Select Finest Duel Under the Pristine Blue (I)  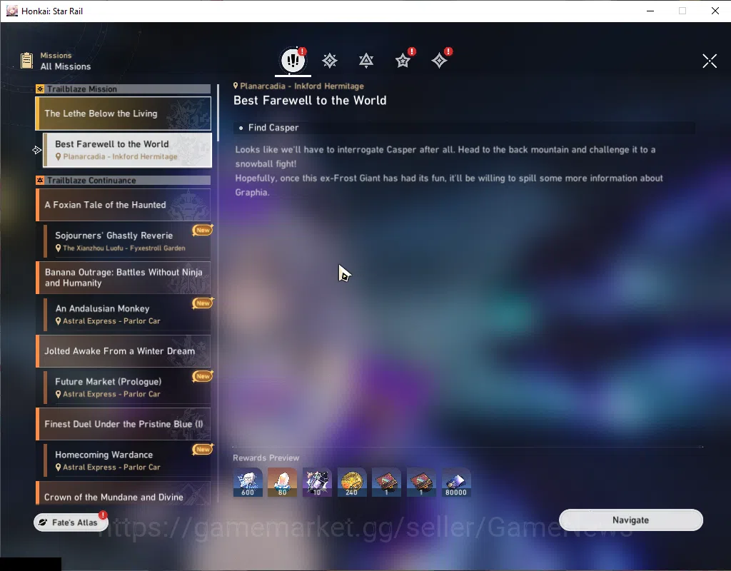123,424
